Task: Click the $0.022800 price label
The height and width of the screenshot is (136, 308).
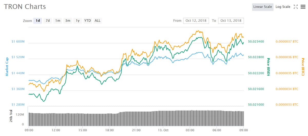Action: (256, 57)
